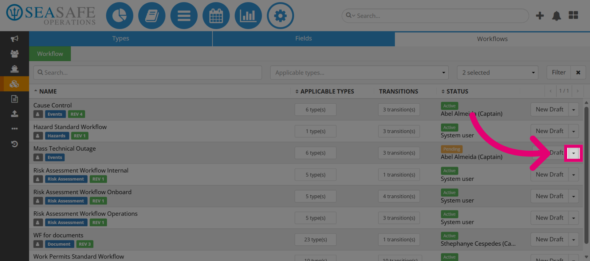Click the green Workflow button

coord(50,54)
